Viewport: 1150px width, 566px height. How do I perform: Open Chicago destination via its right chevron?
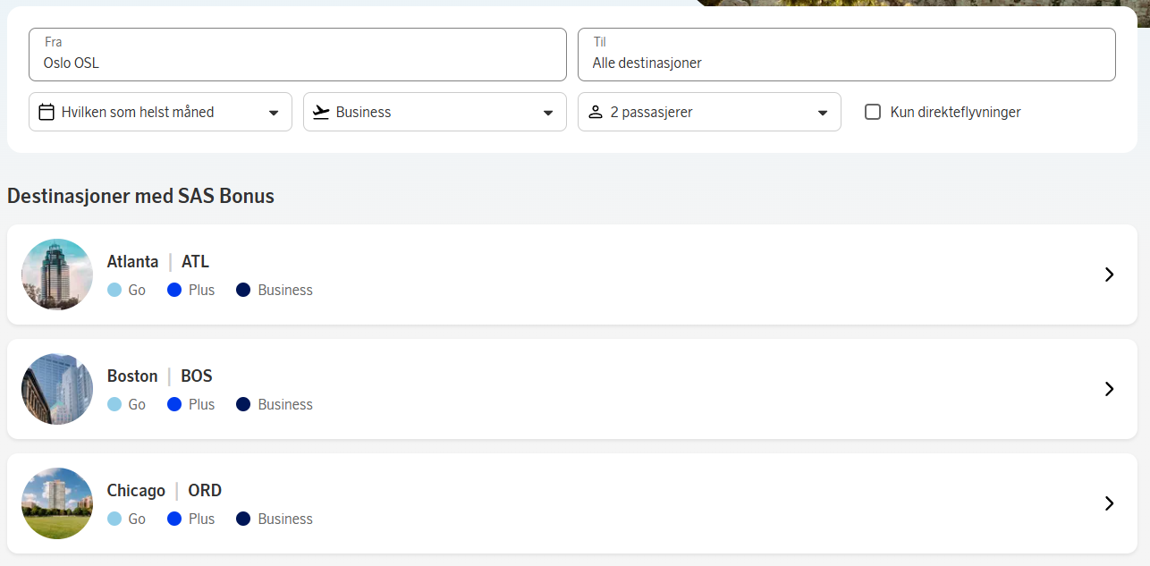tap(1109, 503)
